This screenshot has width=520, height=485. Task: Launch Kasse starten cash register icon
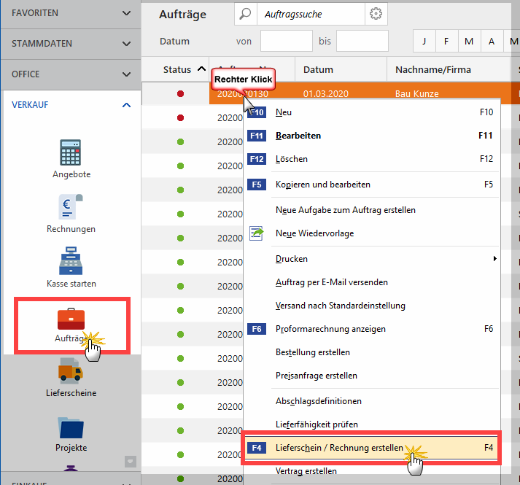click(x=71, y=262)
